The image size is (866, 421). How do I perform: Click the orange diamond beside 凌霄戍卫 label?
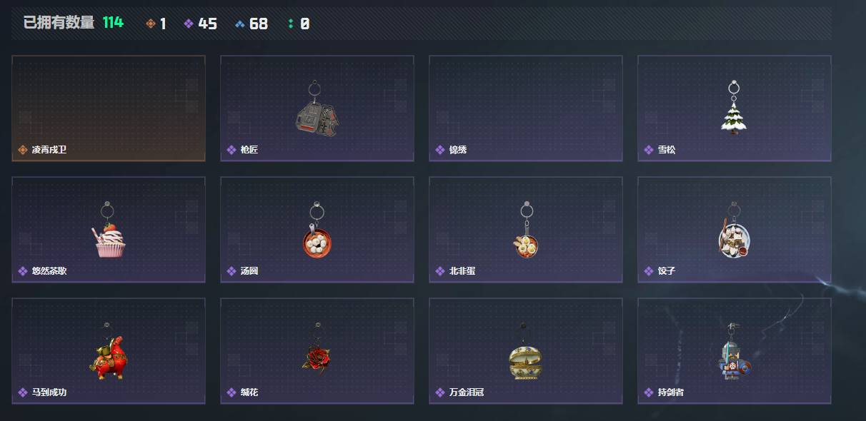pos(23,150)
